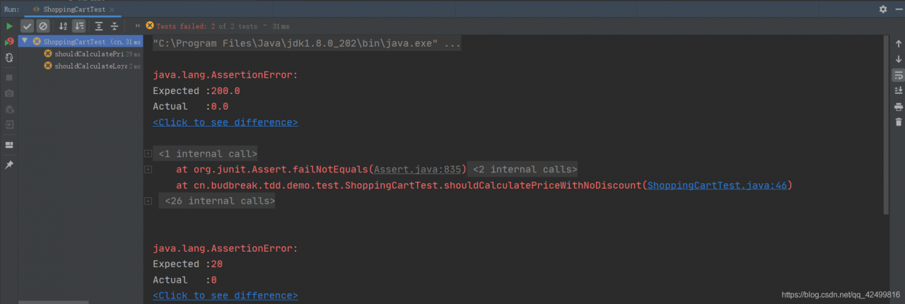
Task: Print the console output
Action: [899, 107]
